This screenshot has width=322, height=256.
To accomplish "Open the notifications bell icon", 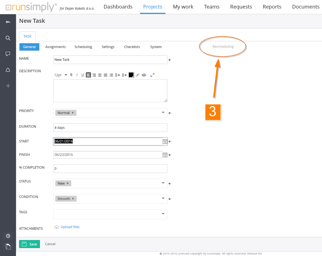I will 8,70.
